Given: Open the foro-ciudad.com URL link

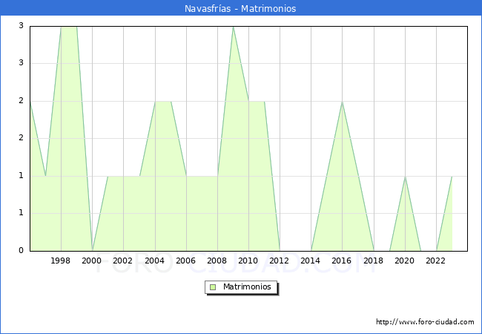Looking at the screenshot, I should click(x=425, y=322).
